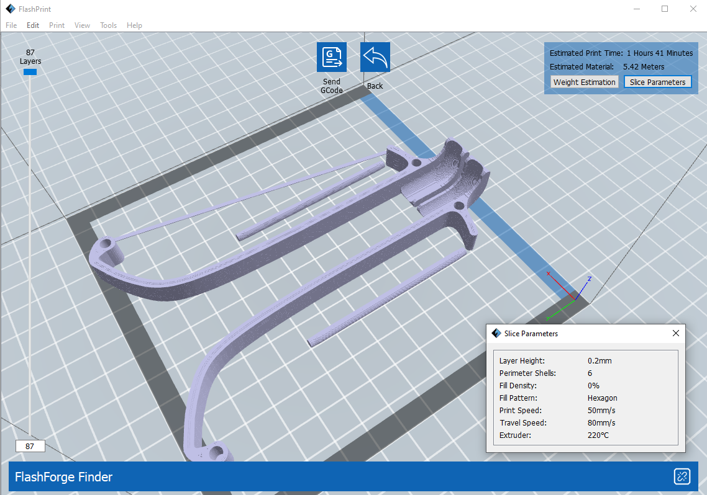
Task: Click the XYZ axis indicator
Action: click(x=569, y=297)
